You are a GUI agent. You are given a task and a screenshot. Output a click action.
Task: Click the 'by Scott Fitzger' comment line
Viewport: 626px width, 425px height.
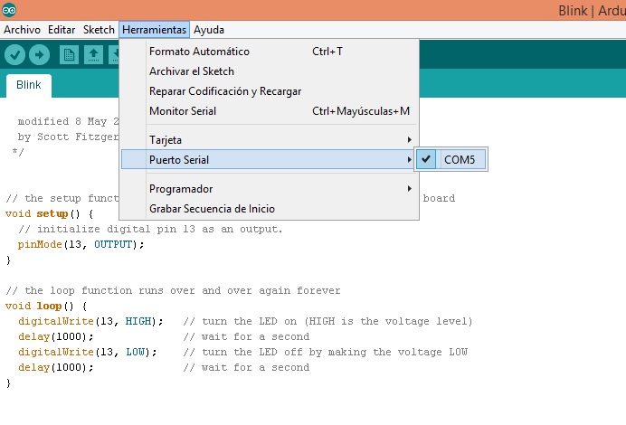pos(68,137)
